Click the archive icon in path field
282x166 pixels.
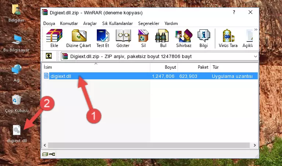(x=65, y=56)
